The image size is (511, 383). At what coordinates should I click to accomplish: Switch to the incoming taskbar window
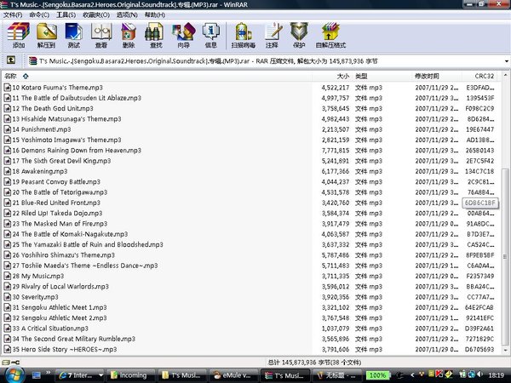pyautogui.click(x=130, y=375)
